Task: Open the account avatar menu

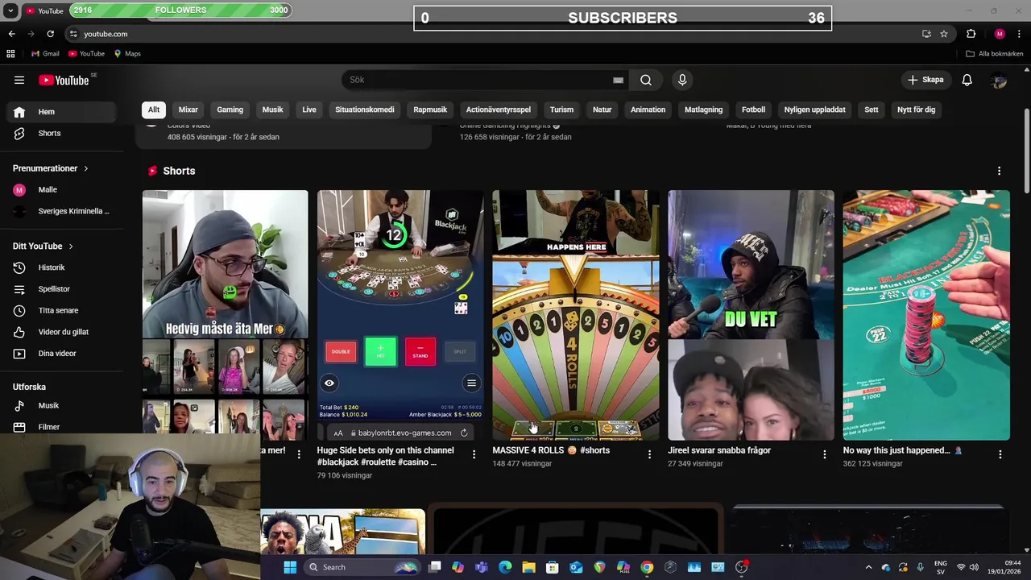Action: pyautogui.click(x=999, y=80)
